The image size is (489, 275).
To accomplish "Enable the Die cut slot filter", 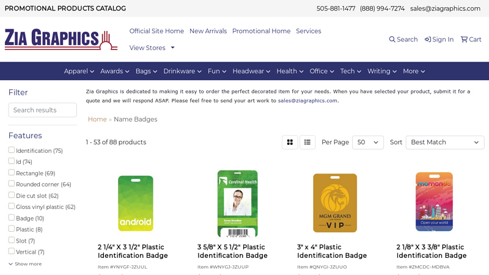I will [12, 196].
